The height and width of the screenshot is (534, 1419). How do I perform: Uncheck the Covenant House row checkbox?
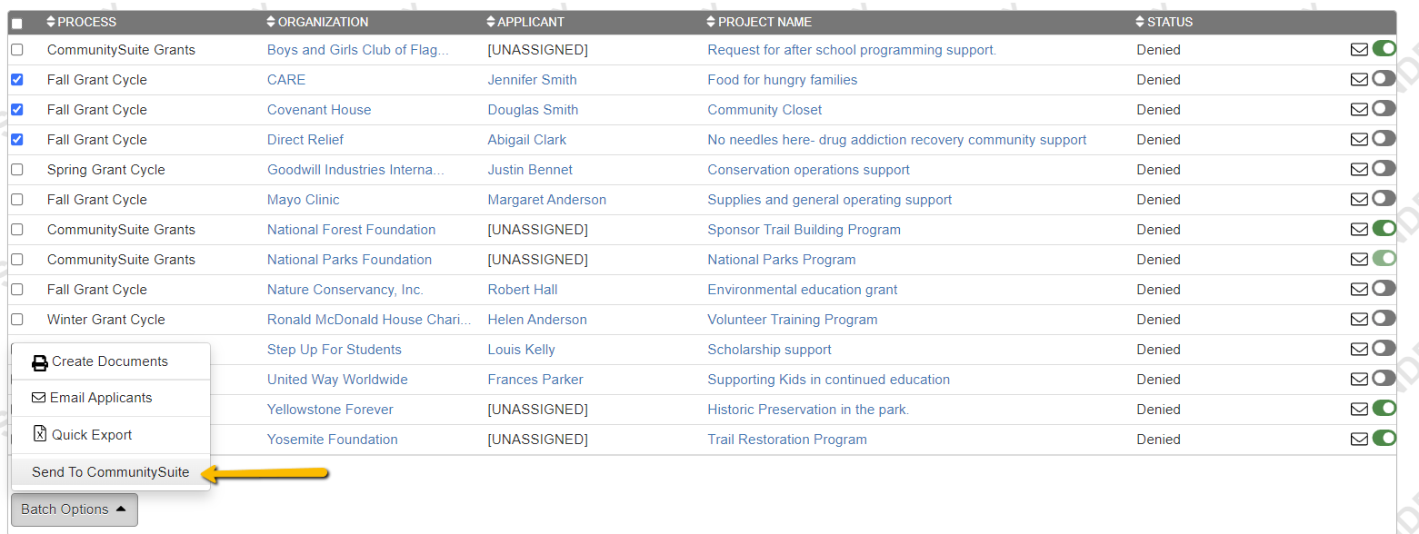15,109
